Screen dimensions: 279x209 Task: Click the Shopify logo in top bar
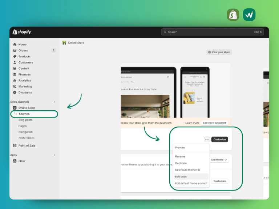[x=21, y=32]
